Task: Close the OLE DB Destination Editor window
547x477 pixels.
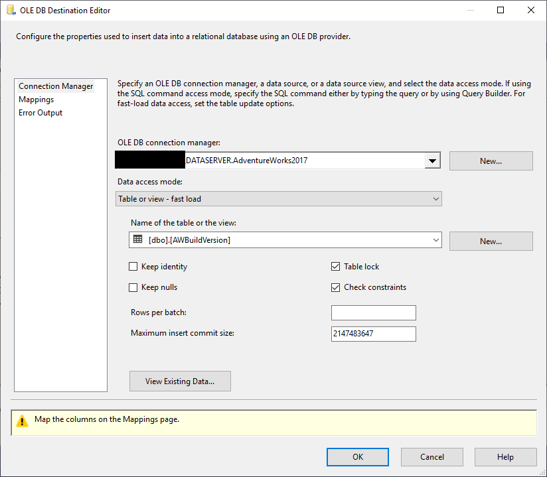Action: [x=530, y=11]
